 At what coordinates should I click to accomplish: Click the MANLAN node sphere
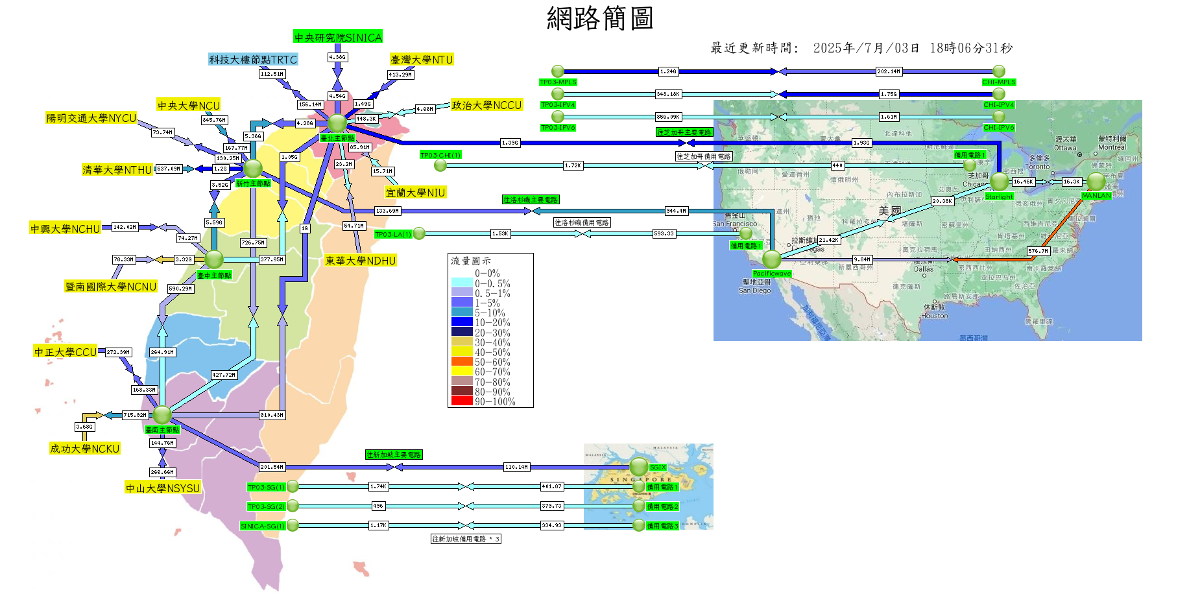coord(1096,182)
